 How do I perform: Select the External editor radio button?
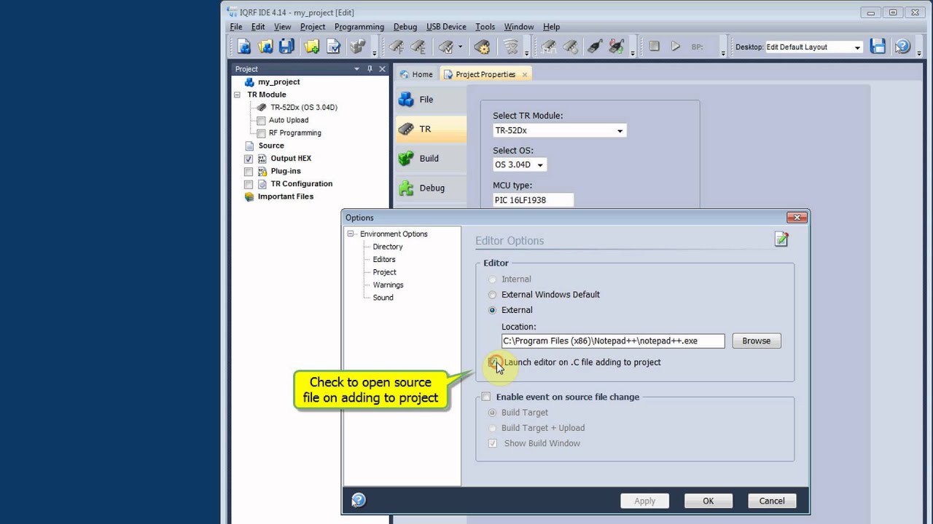[493, 310]
